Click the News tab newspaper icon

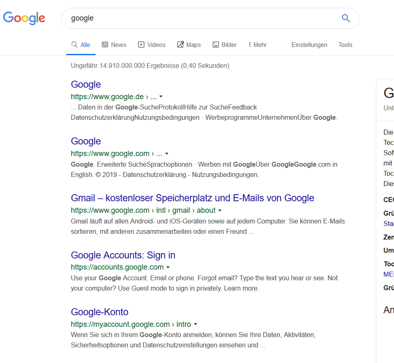(x=105, y=45)
